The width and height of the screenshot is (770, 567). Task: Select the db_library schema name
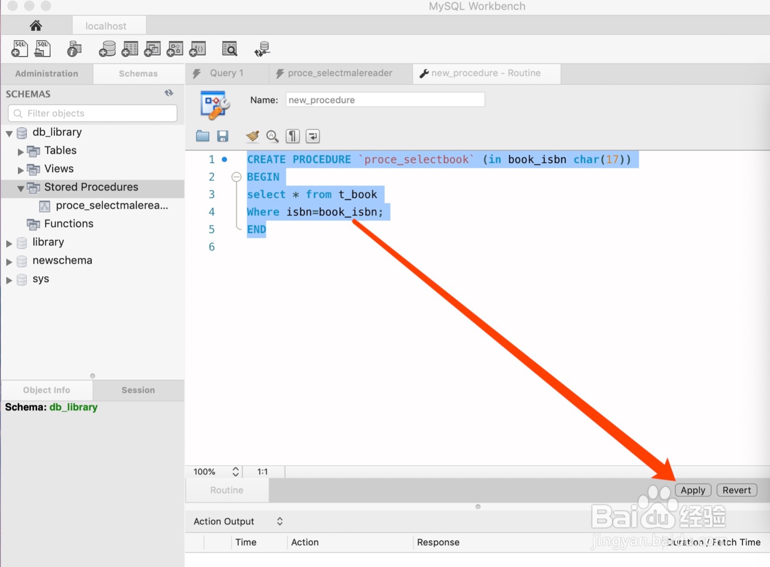(x=57, y=132)
